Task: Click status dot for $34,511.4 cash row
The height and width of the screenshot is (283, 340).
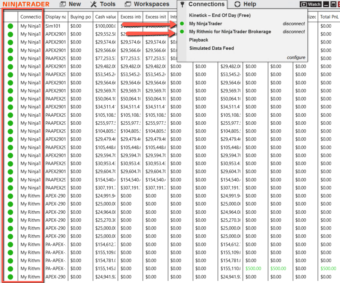Action: [10, 107]
